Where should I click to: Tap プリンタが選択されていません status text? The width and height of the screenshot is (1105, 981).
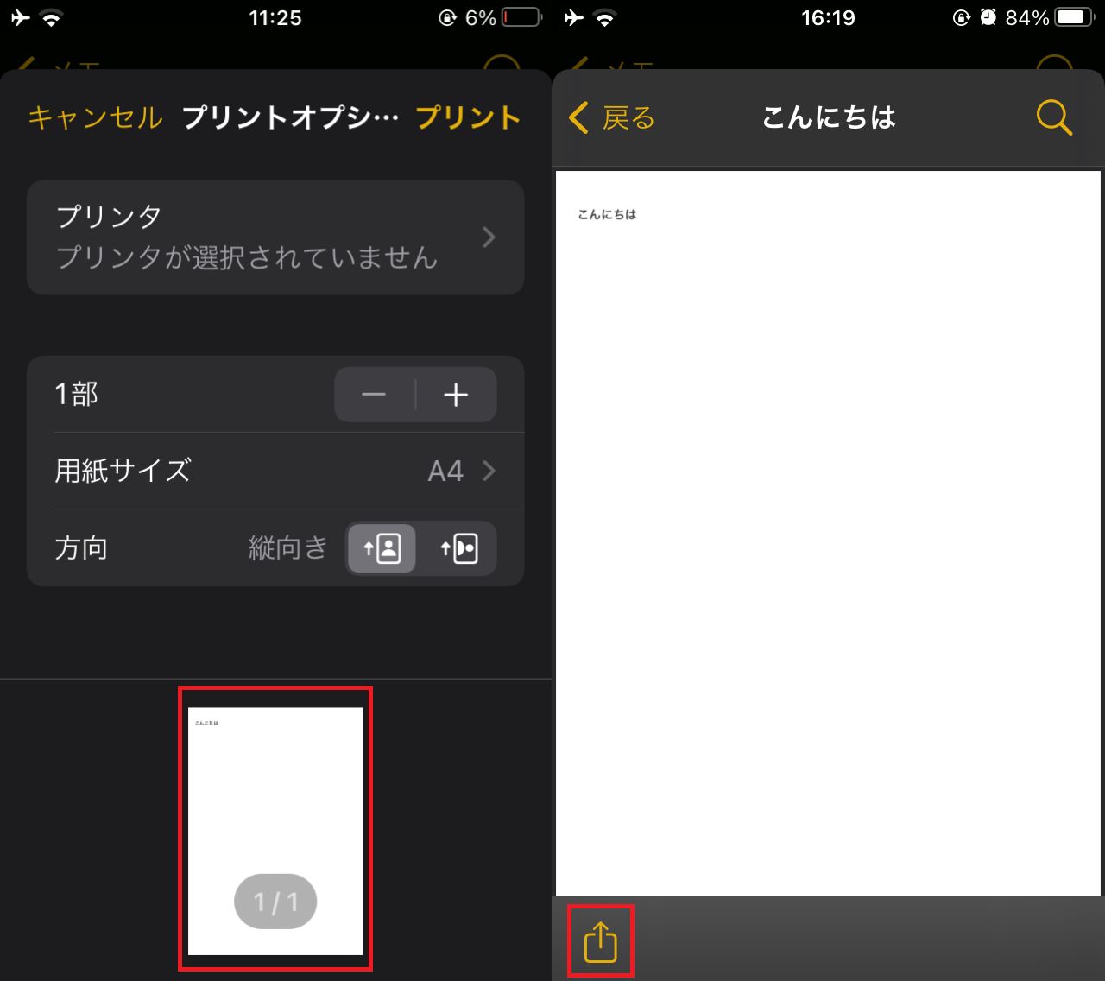(247, 257)
